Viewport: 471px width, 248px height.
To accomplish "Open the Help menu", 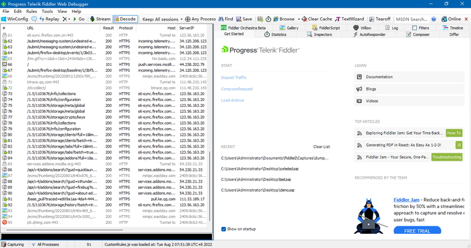I will pos(77,11).
